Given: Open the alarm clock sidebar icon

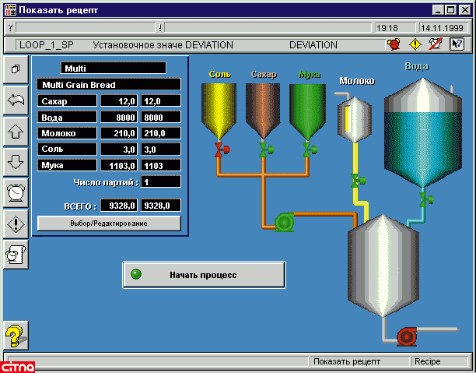Looking at the screenshot, I should click(x=15, y=194).
